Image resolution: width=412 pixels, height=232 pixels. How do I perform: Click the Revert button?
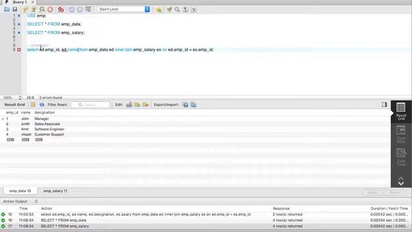tap(395, 193)
